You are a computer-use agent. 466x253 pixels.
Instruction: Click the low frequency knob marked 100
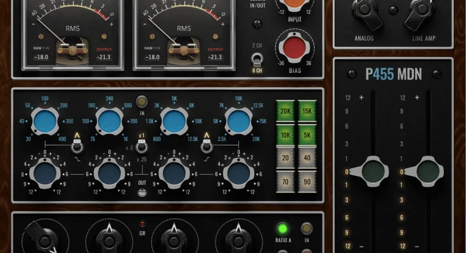45,121
